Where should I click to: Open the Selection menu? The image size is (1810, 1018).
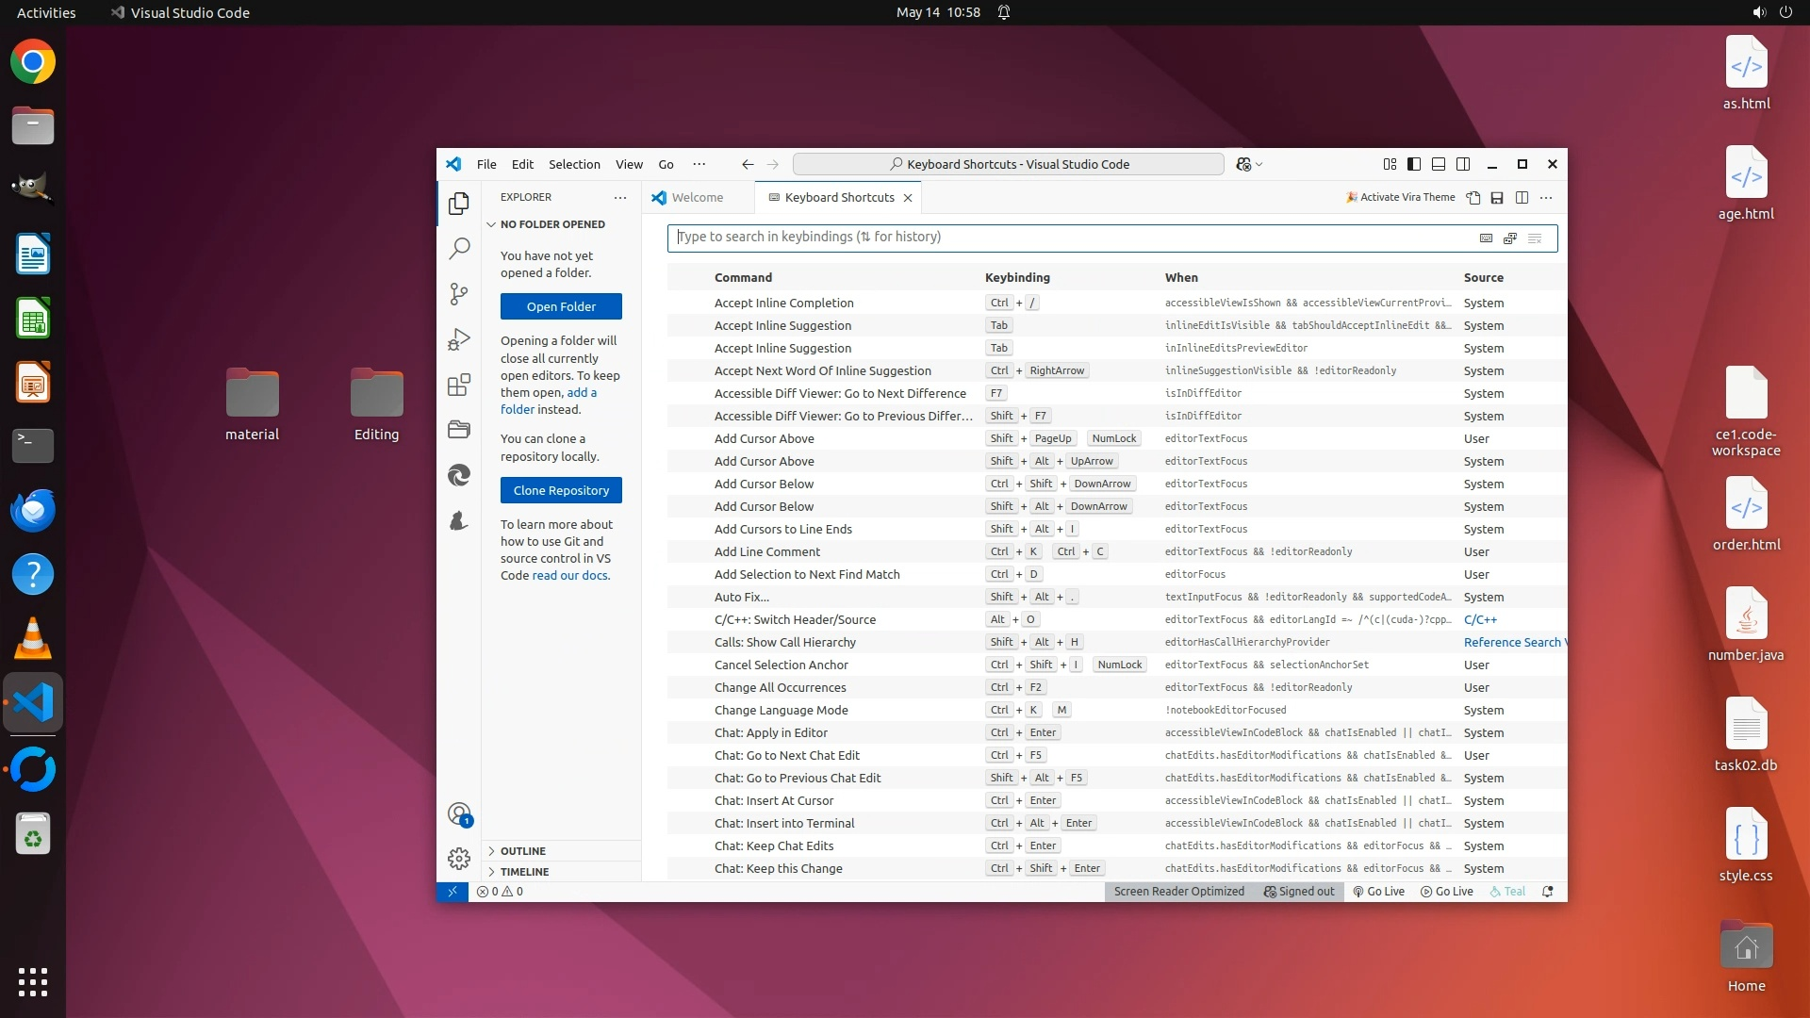coord(574,164)
